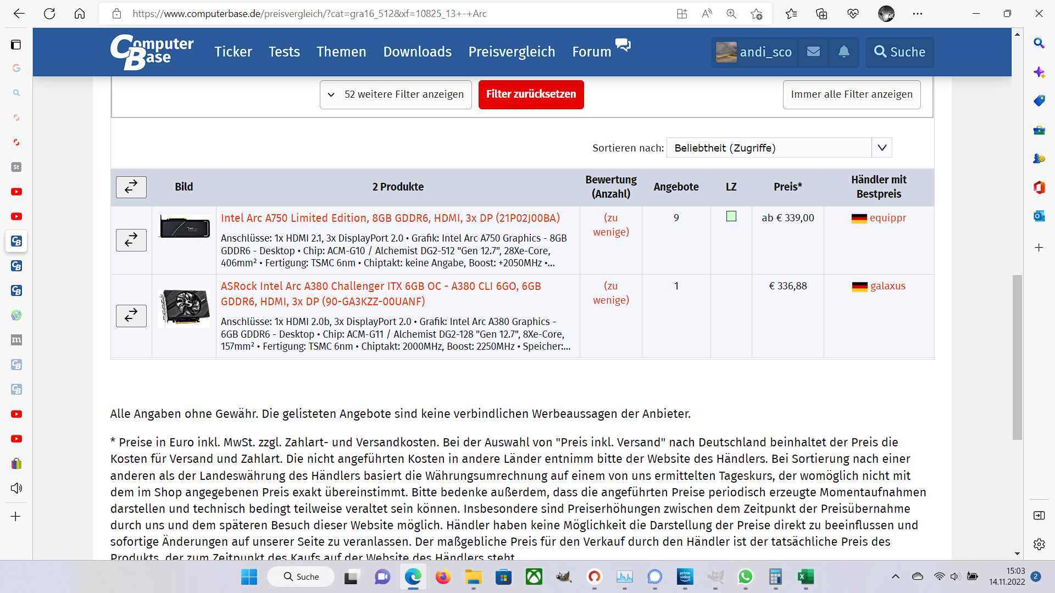Open Preisvergleich menu item
Viewport: 1055px width, 593px height.
click(512, 52)
